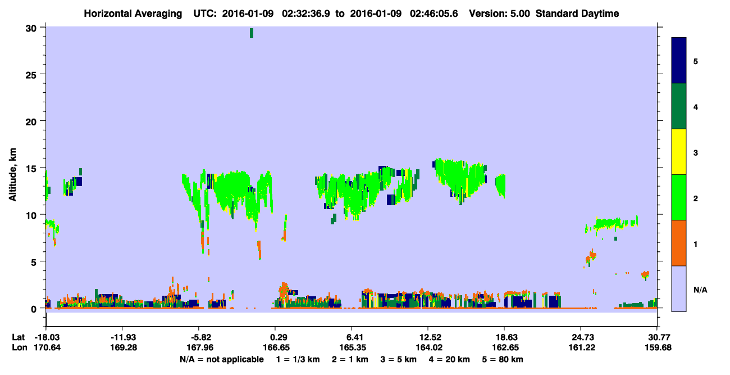Click the longitude value 170.64
Viewport: 730px width, 375px height.
(x=48, y=347)
